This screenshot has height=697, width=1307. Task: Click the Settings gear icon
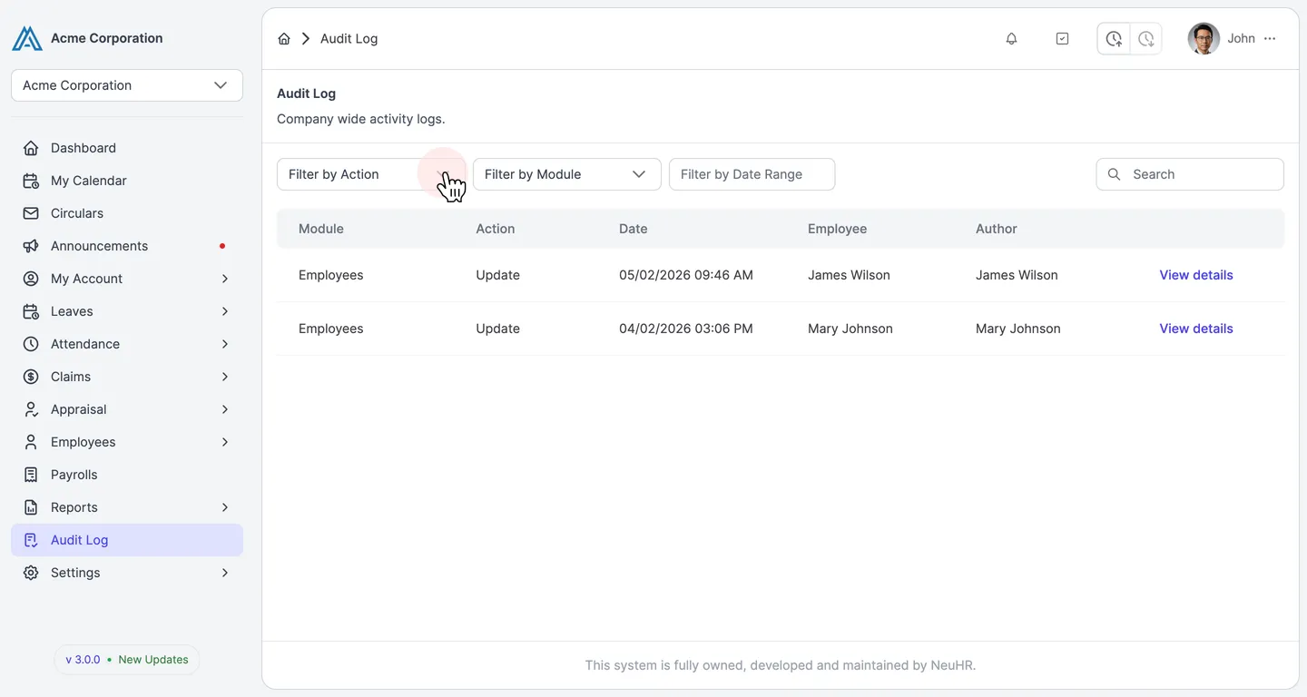31,573
